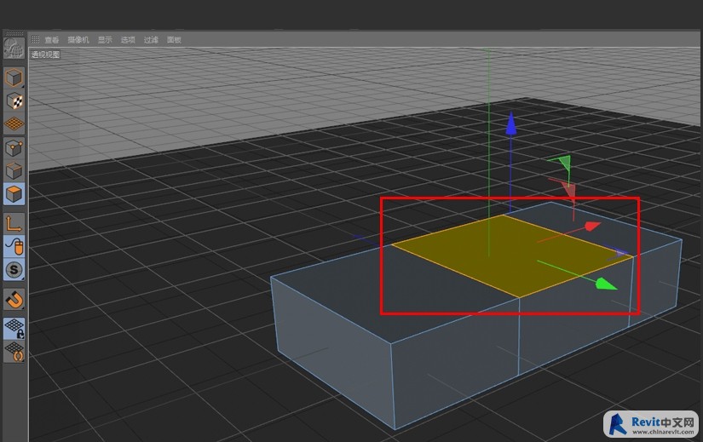Image resolution: width=703 pixels, height=442 pixels.
Task: Open the 过滤 menu
Action: coord(151,40)
